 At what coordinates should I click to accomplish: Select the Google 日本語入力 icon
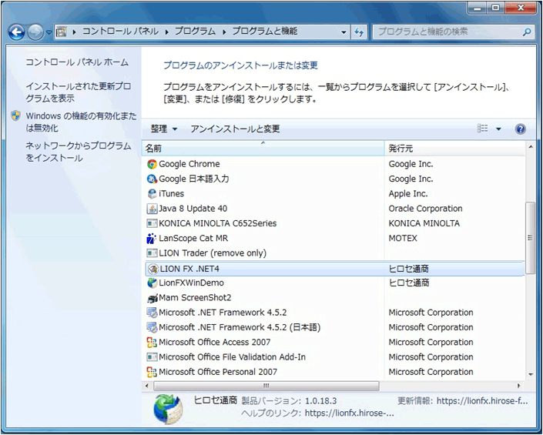click(152, 179)
